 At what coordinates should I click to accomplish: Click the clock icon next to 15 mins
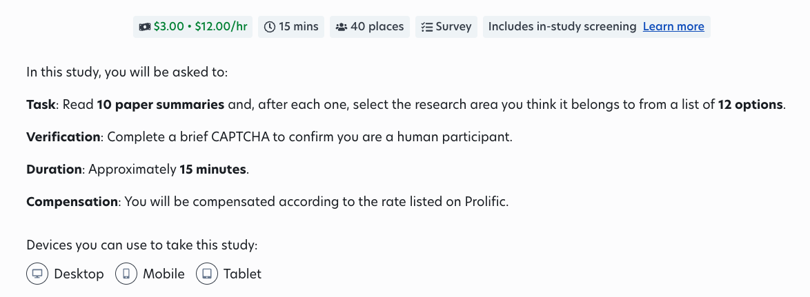point(269,27)
